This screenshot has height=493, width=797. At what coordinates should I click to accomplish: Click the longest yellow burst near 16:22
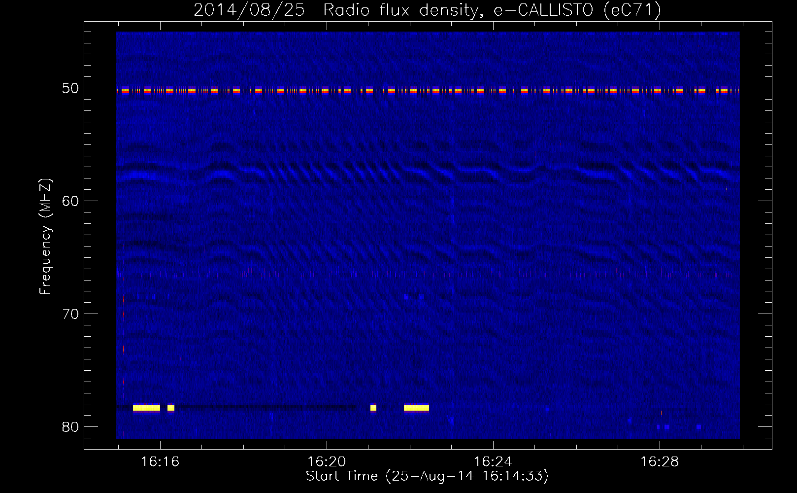416,408
